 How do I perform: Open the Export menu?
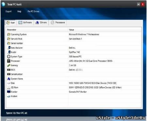coord(8,11)
